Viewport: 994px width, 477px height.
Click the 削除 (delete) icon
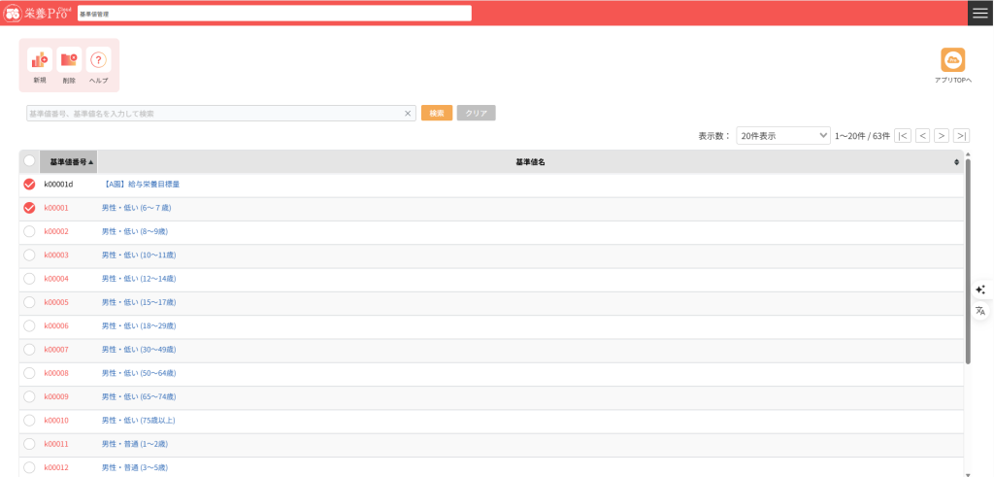tap(69, 60)
